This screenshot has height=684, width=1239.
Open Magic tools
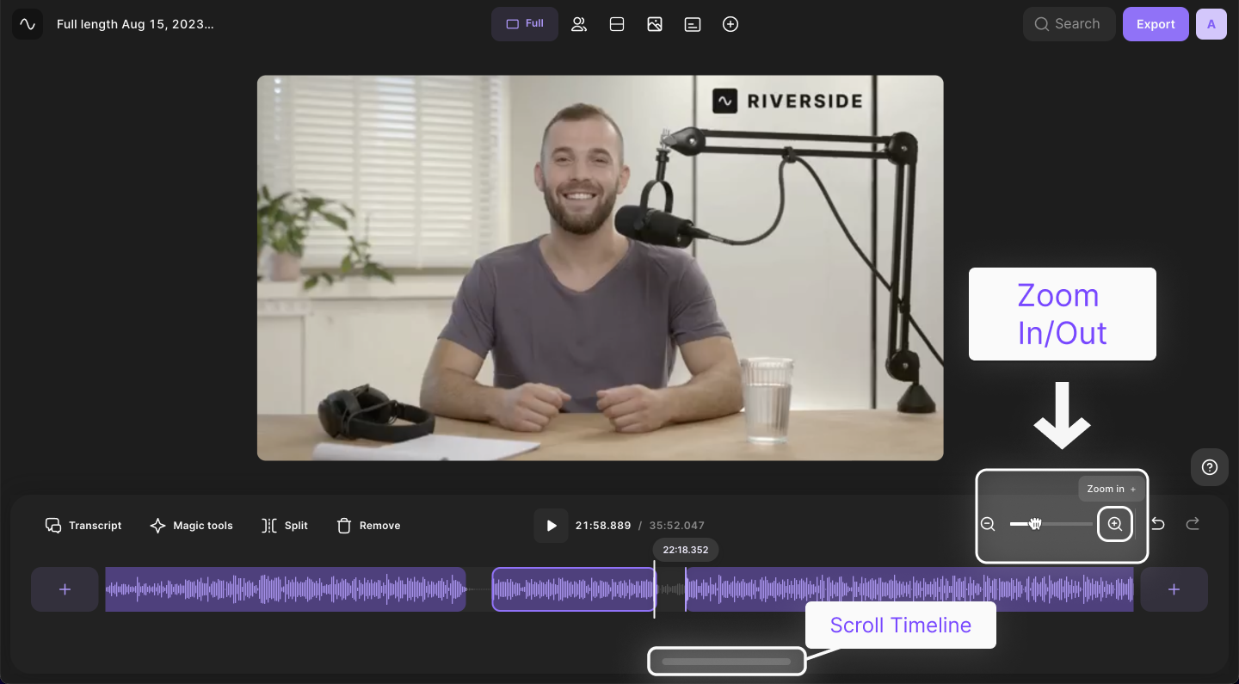click(191, 525)
